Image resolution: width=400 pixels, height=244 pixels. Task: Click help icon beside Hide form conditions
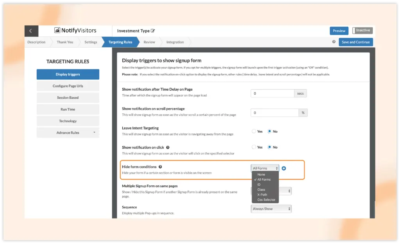pyautogui.click(x=160, y=167)
